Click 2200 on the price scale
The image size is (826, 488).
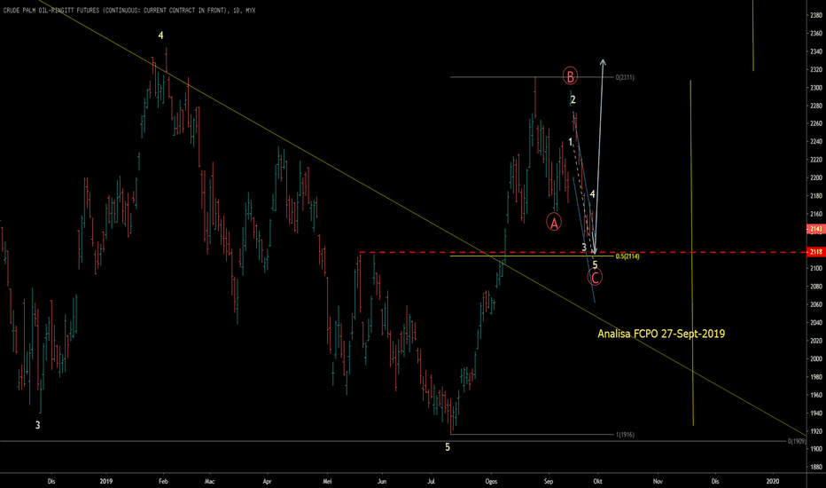click(816, 177)
